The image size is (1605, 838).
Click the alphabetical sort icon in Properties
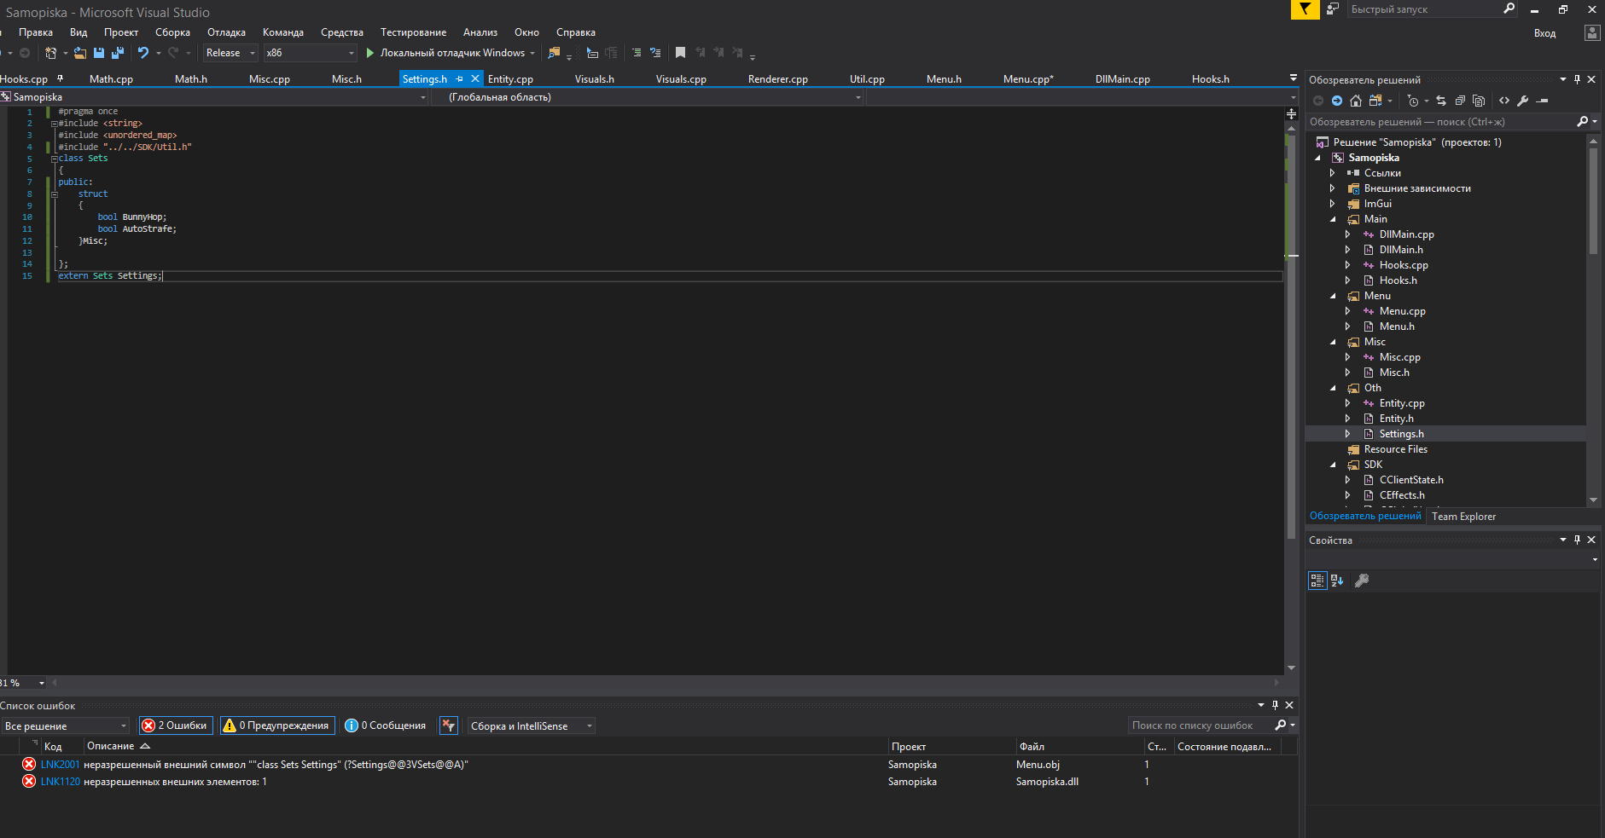1337,581
